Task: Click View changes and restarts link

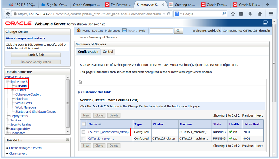Action: point(25,38)
